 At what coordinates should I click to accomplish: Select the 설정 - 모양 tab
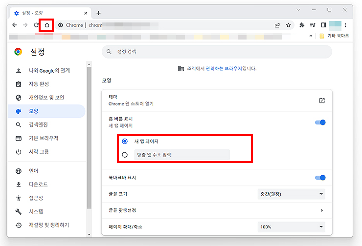pos(50,13)
